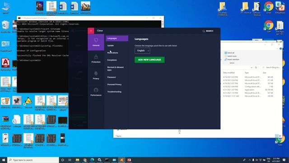
Task: Expand File Explorer address bar dropdown
Action: [x=252, y=67]
